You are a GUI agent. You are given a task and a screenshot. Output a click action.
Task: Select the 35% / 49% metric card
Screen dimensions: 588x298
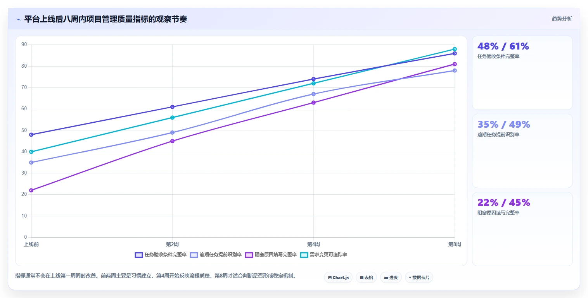(522, 151)
